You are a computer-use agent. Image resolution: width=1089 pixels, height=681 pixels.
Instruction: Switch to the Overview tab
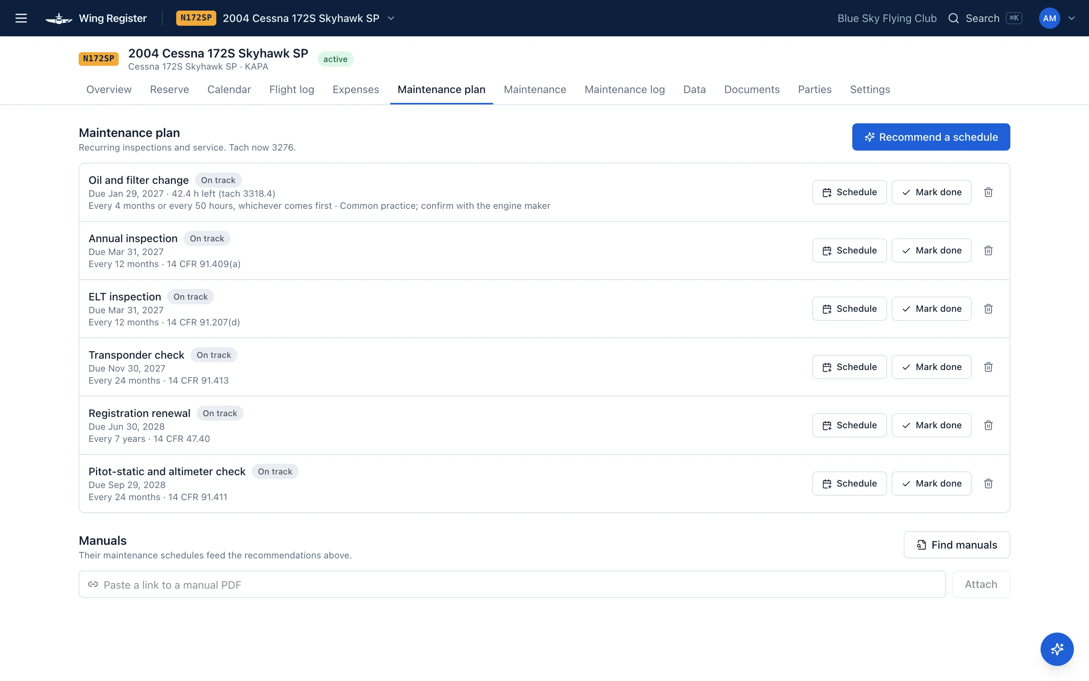[109, 89]
